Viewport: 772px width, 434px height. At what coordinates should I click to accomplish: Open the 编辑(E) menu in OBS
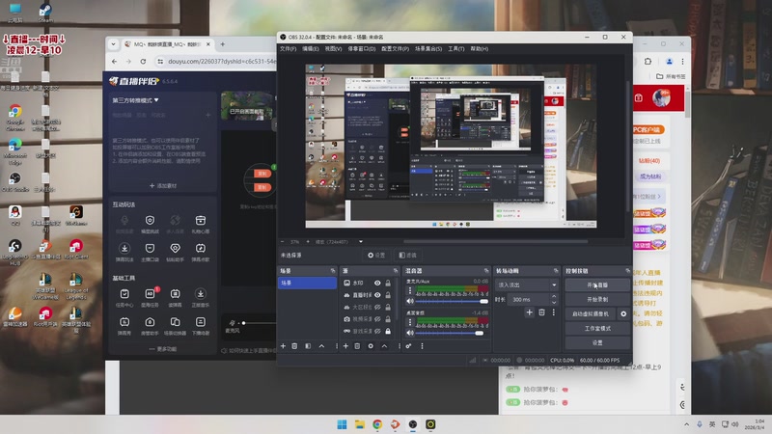pyautogui.click(x=310, y=49)
